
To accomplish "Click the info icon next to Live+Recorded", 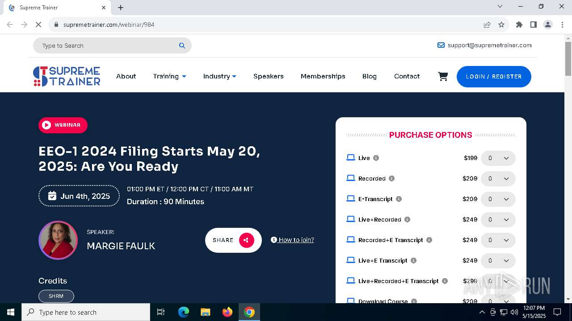I will pos(407,219).
